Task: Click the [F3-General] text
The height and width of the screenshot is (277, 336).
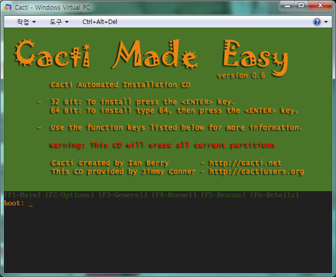Action: click(x=123, y=195)
